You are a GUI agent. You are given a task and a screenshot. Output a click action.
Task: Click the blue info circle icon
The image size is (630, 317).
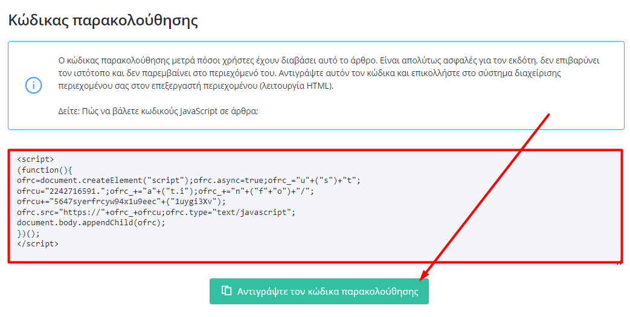tap(34, 86)
